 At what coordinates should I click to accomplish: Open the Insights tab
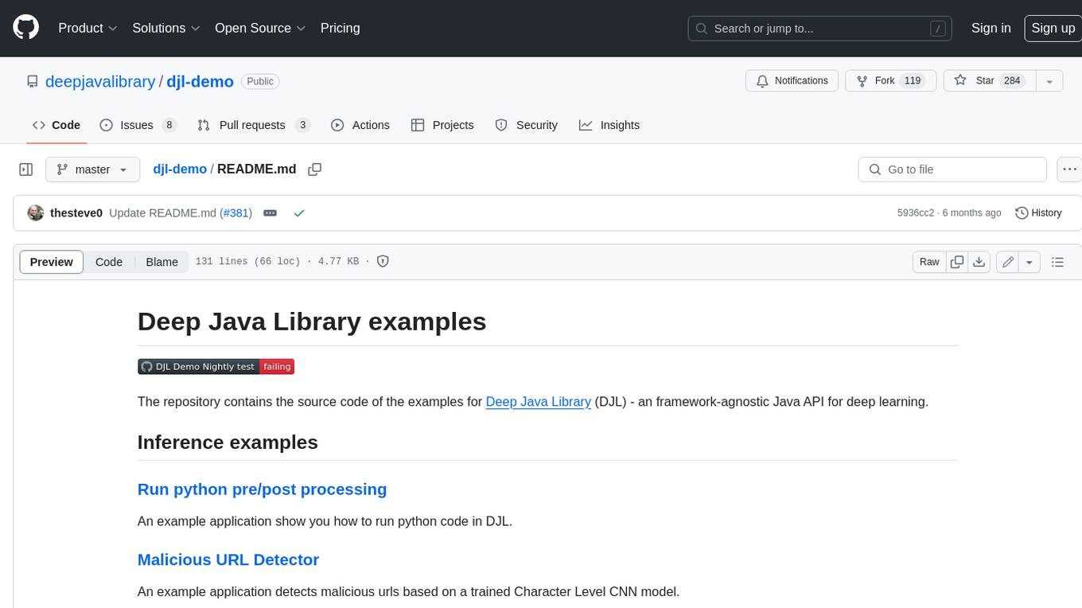coord(609,125)
